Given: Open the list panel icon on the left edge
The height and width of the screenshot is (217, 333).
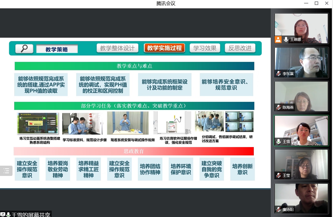Looking at the screenshot, I should [x=6, y=171].
